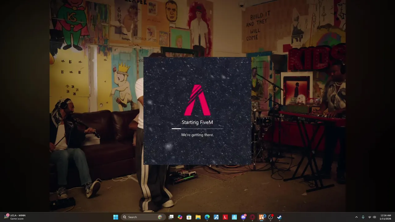
Task: Open the Windows Start menu
Action: click(x=116, y=217)
